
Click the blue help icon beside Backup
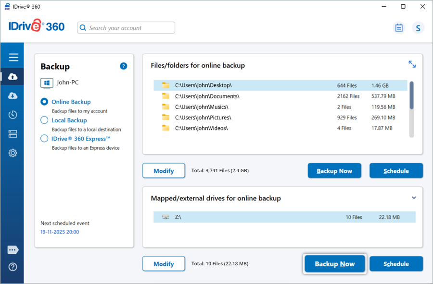124,66
